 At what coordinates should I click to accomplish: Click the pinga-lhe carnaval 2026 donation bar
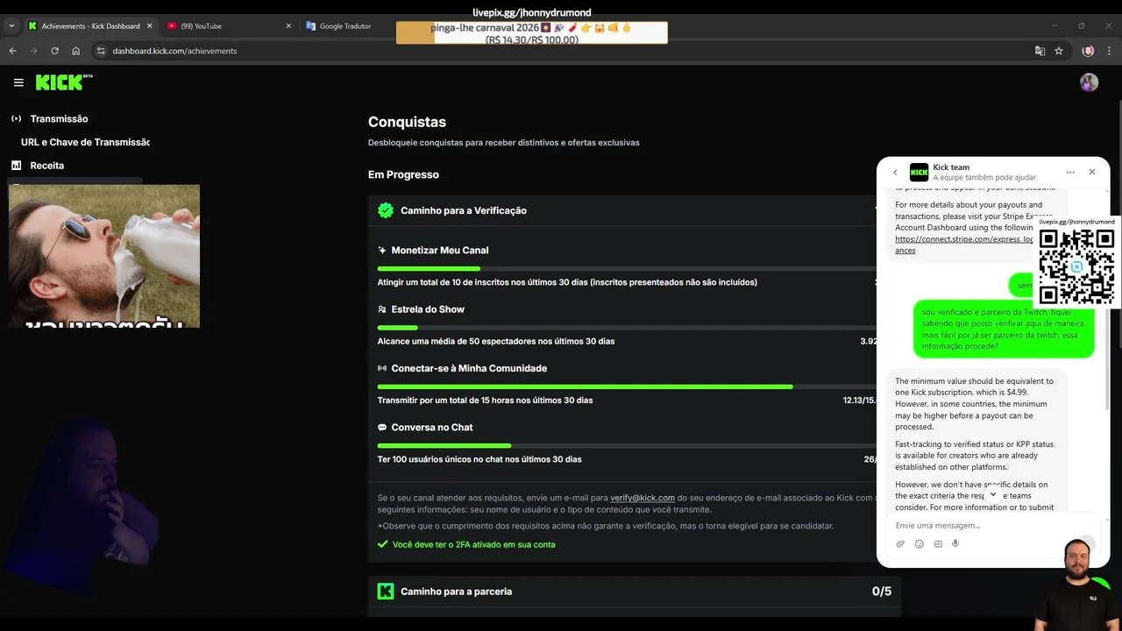531,32
